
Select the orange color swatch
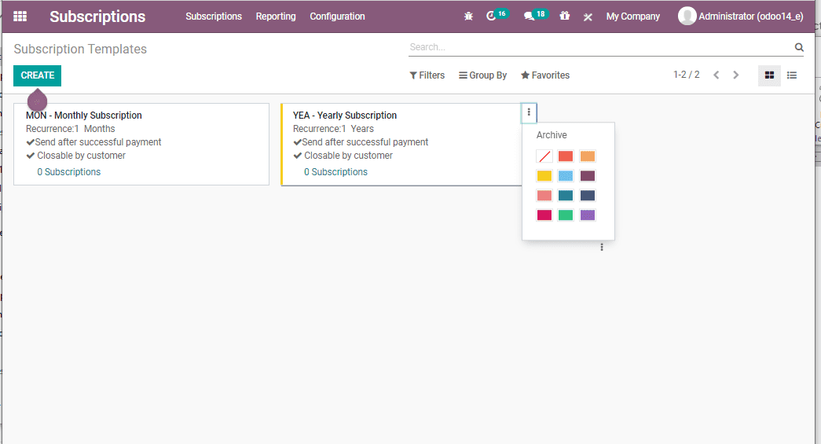point(588,156)
